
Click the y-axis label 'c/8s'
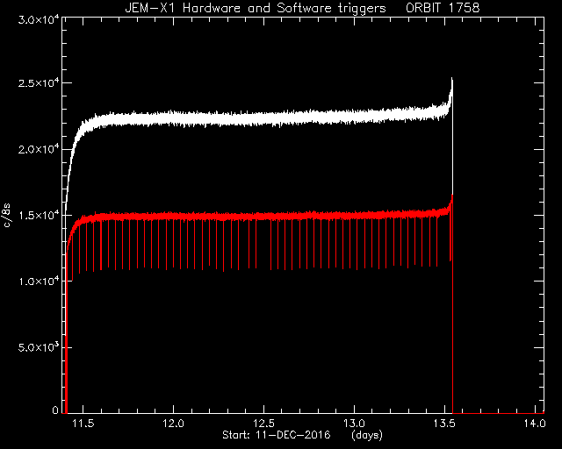7,216
